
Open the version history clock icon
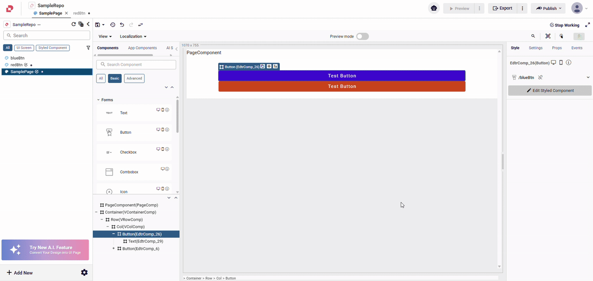(113, 25)
